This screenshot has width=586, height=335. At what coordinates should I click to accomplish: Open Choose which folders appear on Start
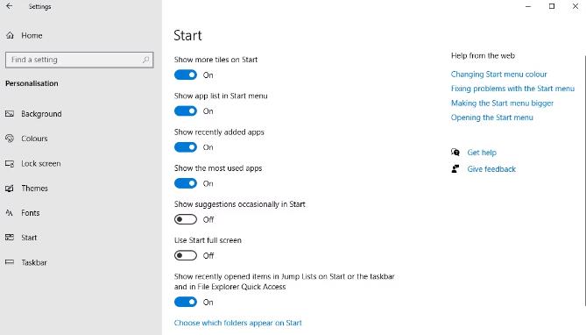pos(237,323)
